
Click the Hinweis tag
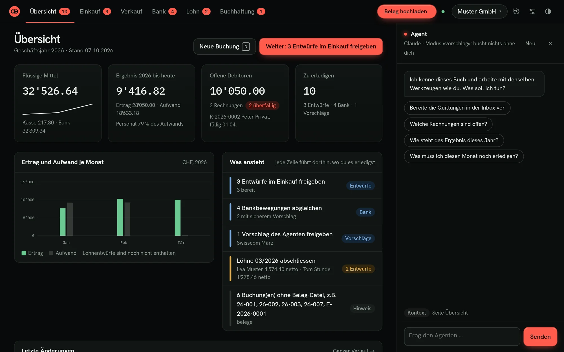[x=362, y=308]
